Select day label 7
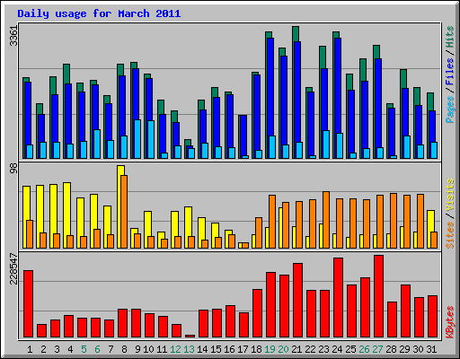 (x=111, y=349)
